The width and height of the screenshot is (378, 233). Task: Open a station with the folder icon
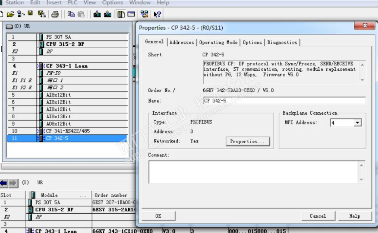(10, 14)
